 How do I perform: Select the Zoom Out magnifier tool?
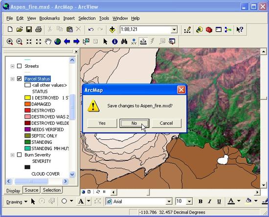(19, 41)
